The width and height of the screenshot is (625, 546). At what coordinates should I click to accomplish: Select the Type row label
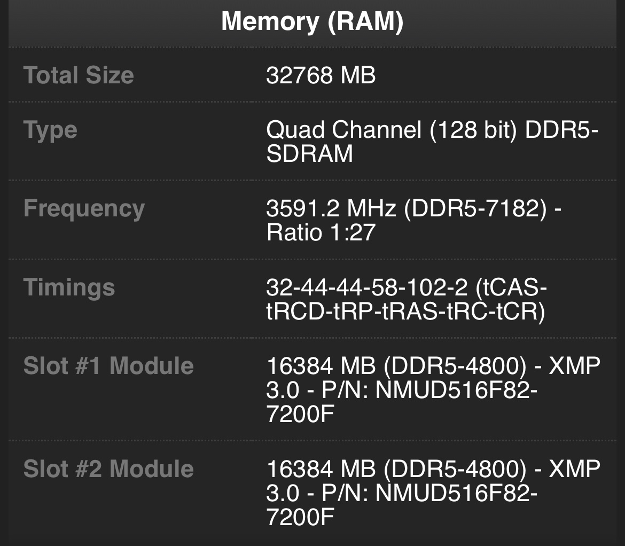[50, 129]
